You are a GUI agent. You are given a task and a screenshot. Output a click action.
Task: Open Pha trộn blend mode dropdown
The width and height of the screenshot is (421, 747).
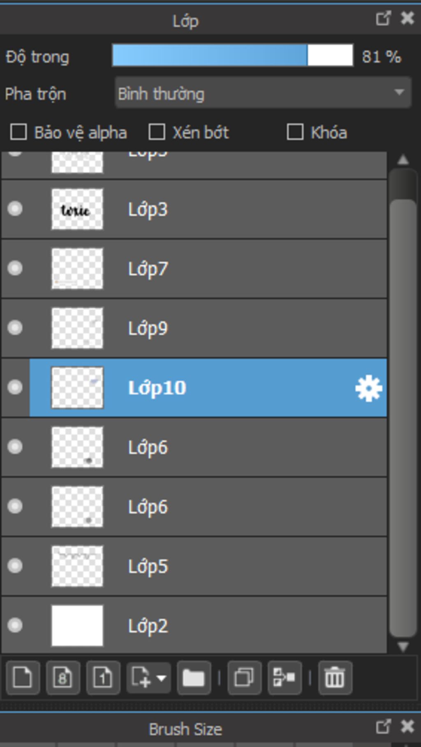coord(263,93)
